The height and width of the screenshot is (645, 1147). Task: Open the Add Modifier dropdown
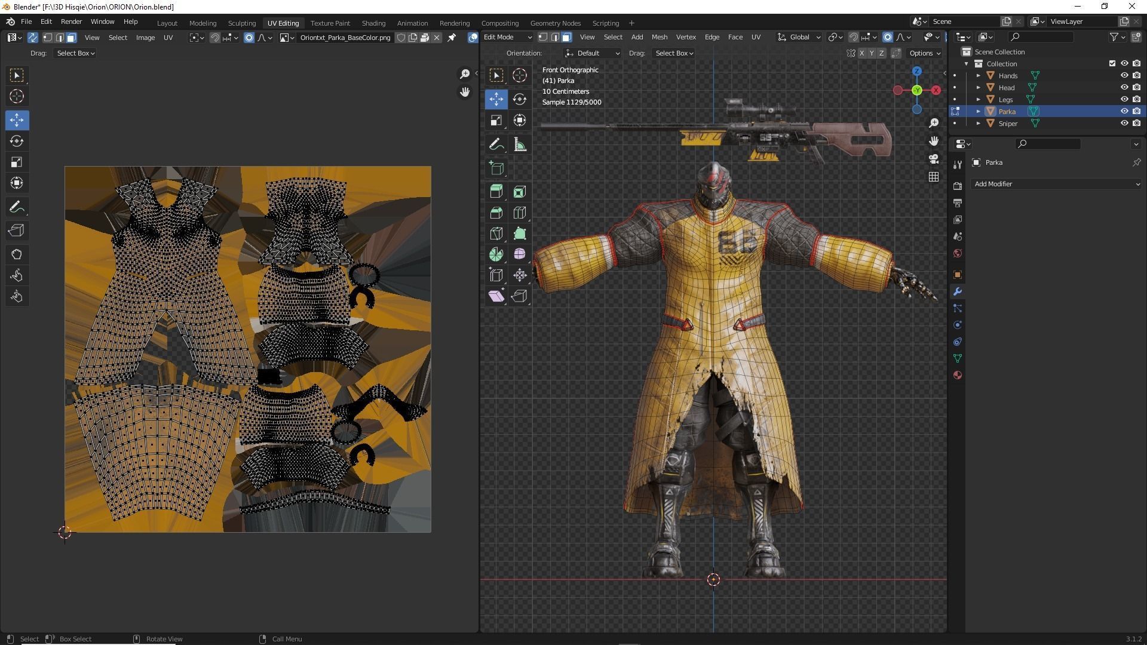(1057, 184)
